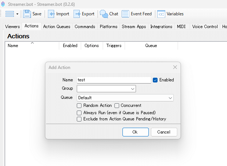Open the Queue dropdown showing Default
Image resolution: width=227 pixels, height=166 pixels.
coord(125,98)
